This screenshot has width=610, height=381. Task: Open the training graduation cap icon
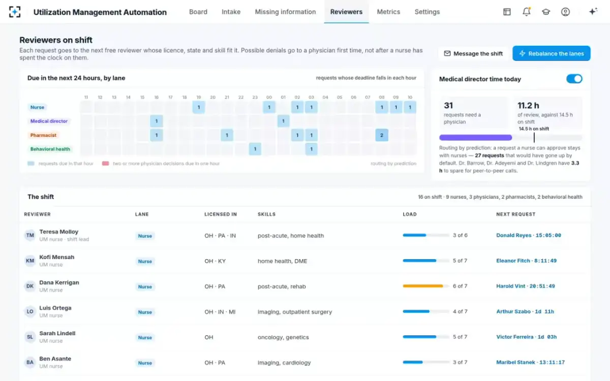[x=546, y=12]
